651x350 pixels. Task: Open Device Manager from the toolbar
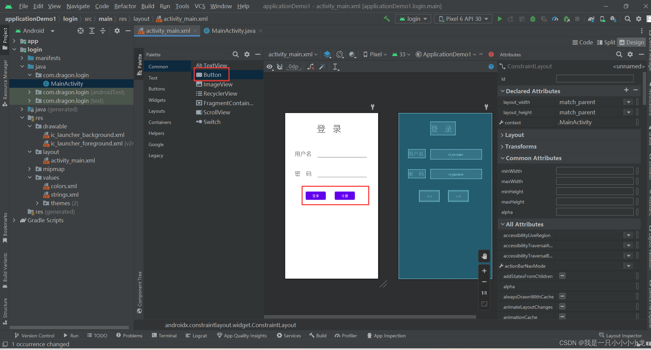602,19
